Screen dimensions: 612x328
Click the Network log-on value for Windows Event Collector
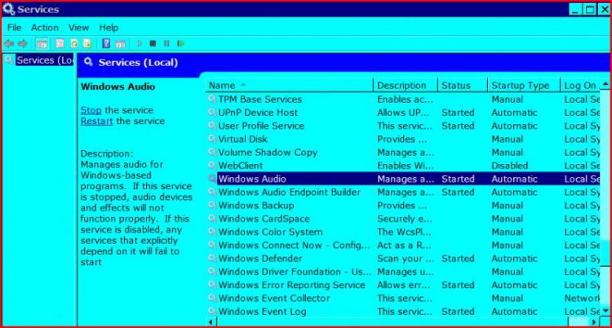click(582, 299)
